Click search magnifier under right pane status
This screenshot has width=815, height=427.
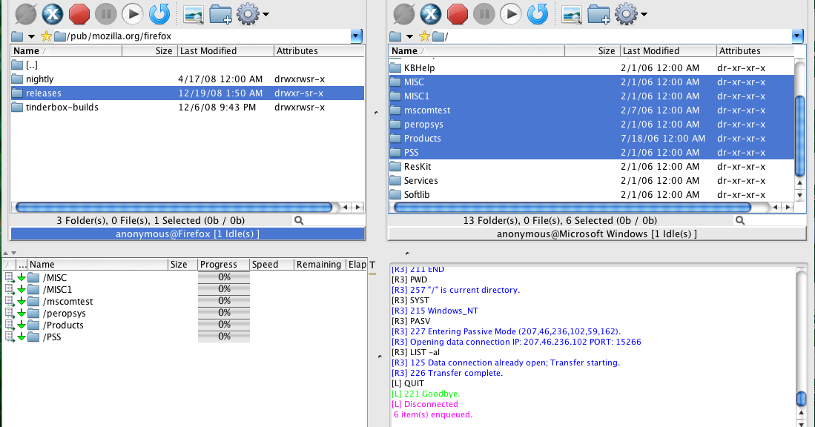pos(740,220)
